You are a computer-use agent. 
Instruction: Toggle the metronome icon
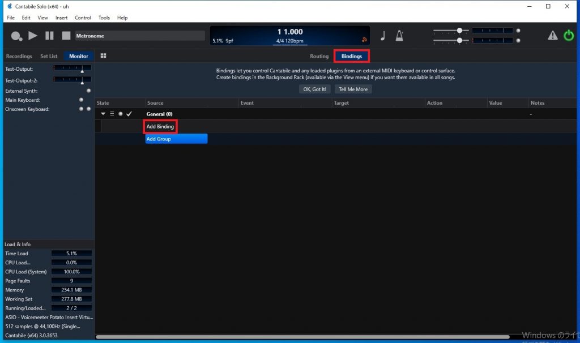399,36
